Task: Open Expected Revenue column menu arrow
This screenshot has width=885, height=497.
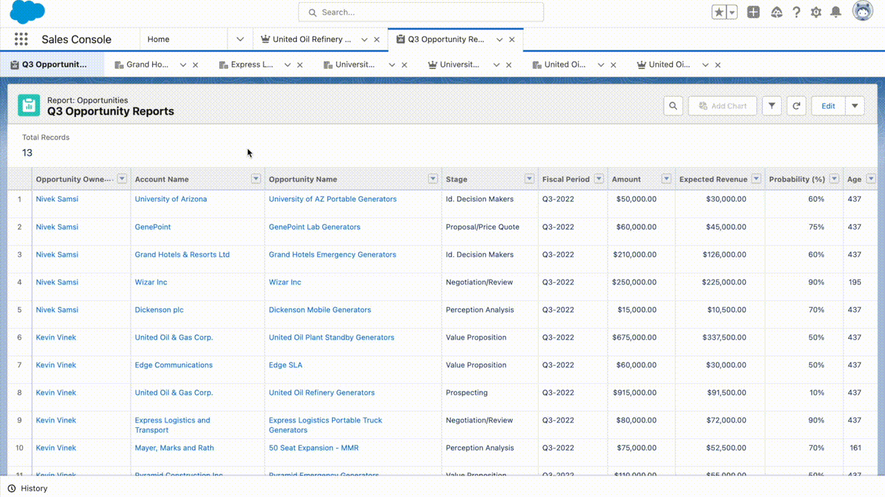Action: [x=756, y=179]
